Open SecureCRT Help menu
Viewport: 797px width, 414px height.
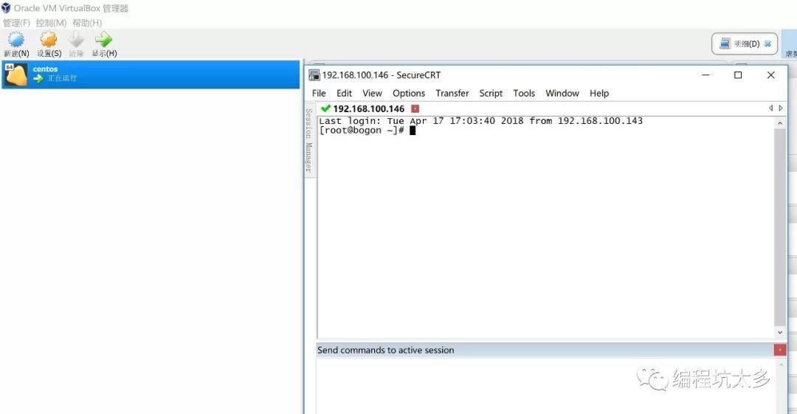pyautogui.click(x=599, y=94)
